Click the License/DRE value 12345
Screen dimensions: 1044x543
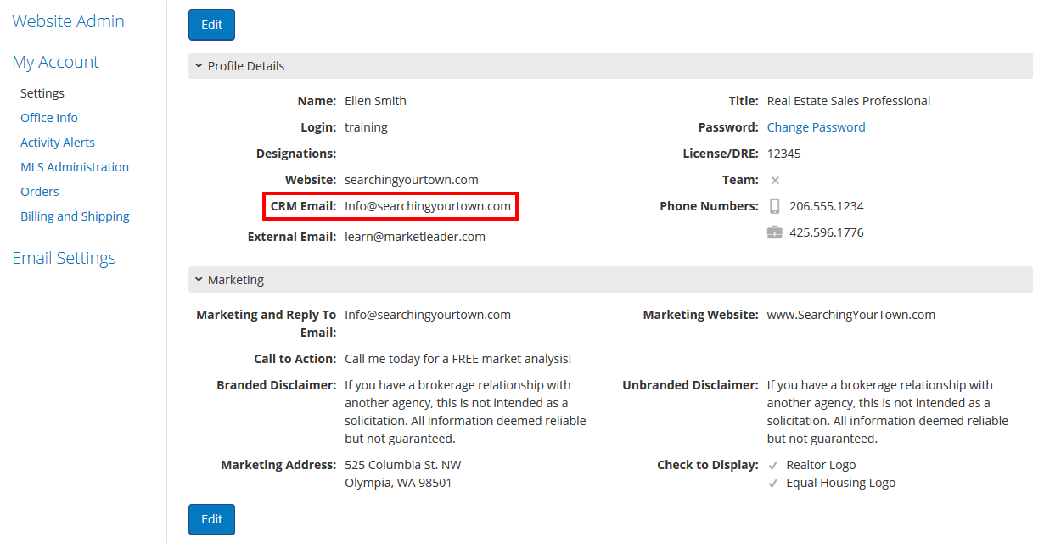pos(784,154)
